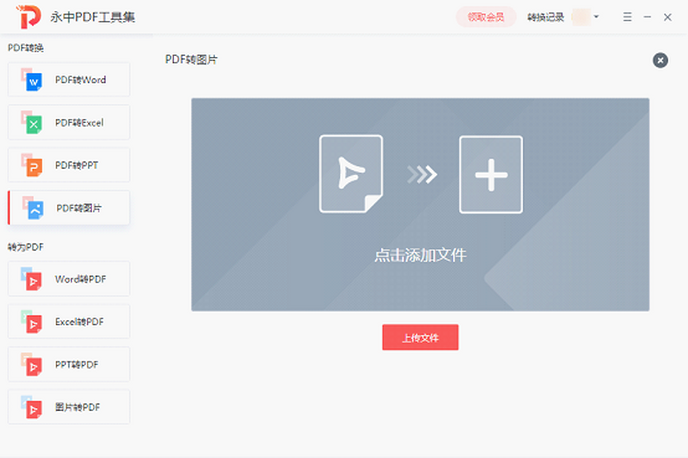Screen dimensions: 688x458
Task: Click the Word转PDF red icon
Action: click(33, 281)
